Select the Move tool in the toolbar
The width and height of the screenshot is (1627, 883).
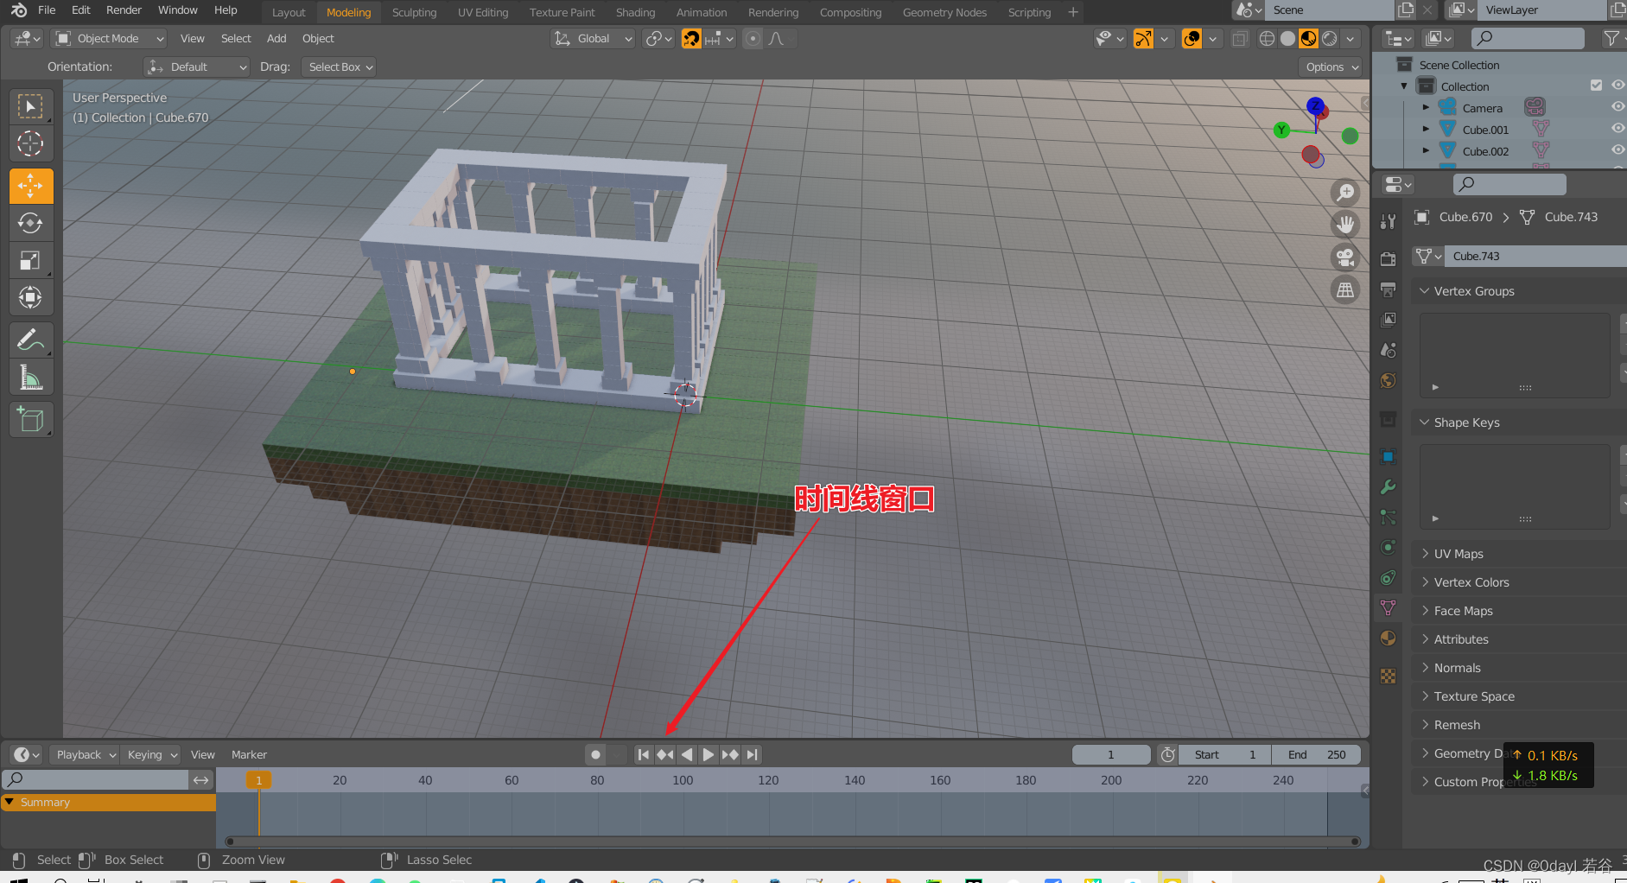[31, 185]
